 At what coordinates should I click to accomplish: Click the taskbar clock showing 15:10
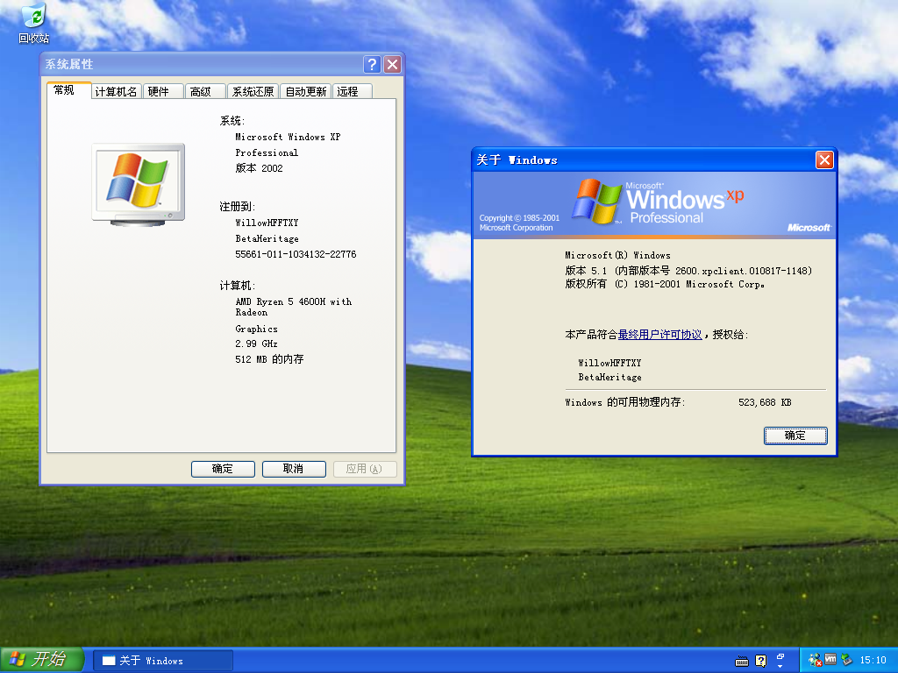(x=873, y=660)
